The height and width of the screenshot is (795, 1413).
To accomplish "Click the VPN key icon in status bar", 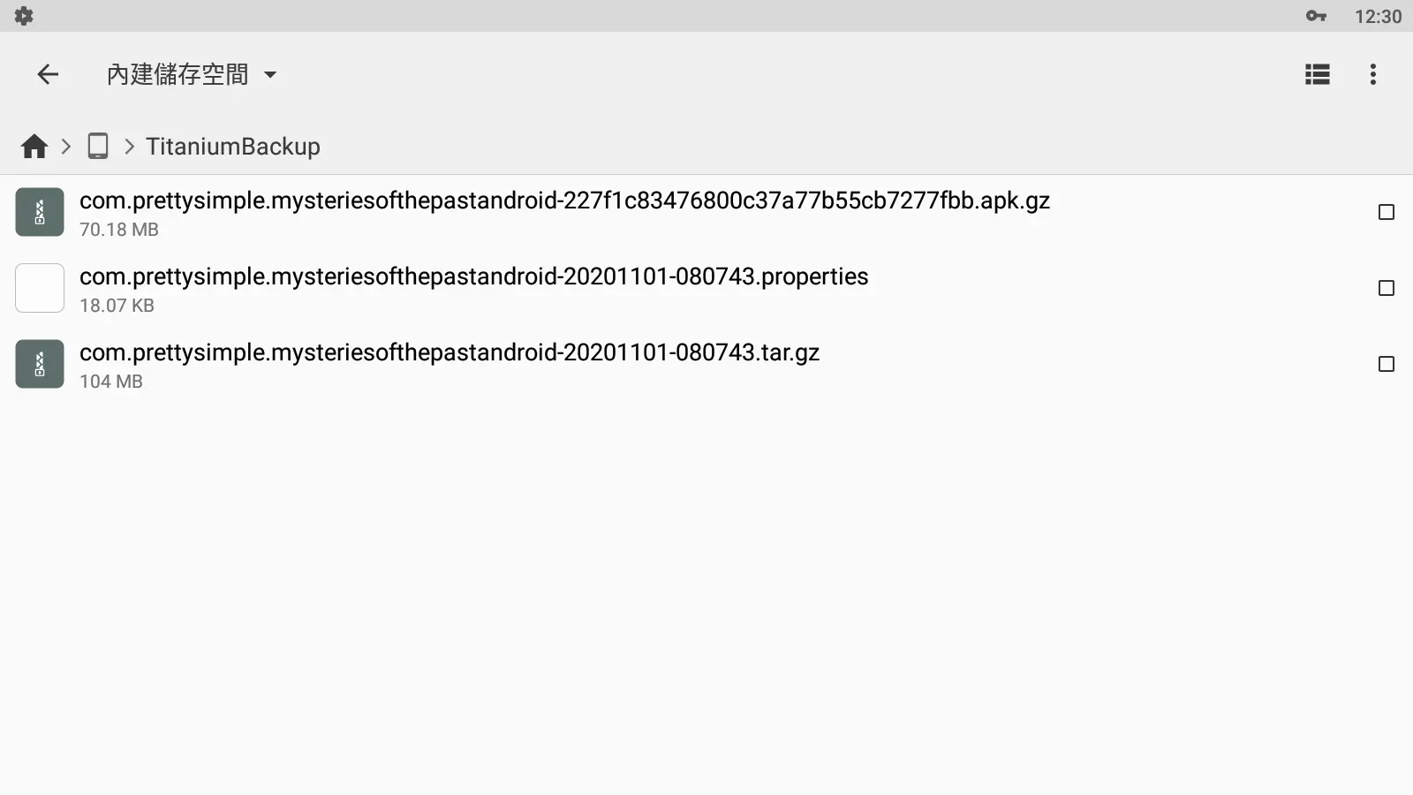I will click(1316, 16).
